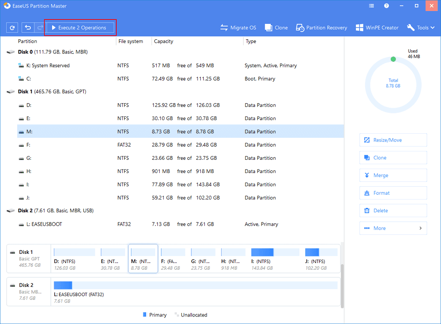441x324 pixels.
Task: Click the redo arrow icon
Action: (x=40, y=27)
